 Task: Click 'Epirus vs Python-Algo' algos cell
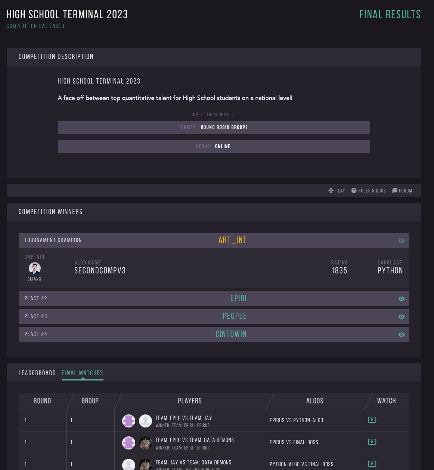(x=297, y=420)
